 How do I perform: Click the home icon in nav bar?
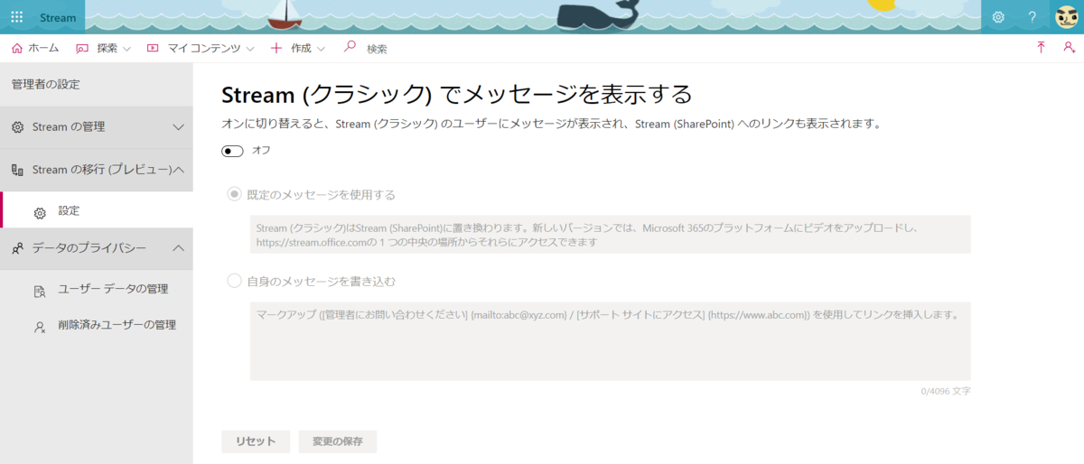pyautogui.click(x=17, y=48)
